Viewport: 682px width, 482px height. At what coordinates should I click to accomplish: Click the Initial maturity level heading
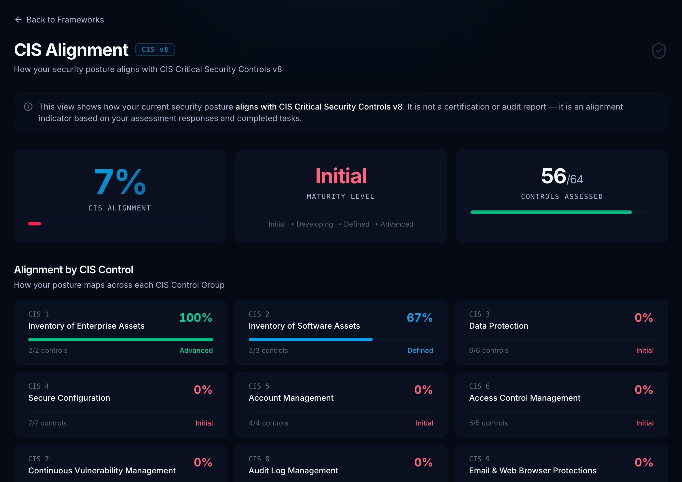[341, 176]
